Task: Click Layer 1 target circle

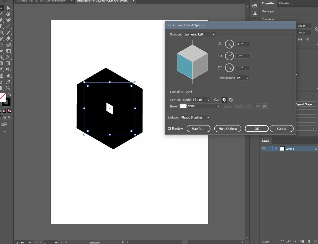Action: [316, 149]
